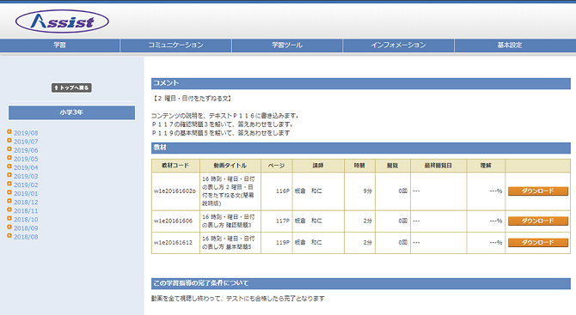Click the ページ column header
576x315 pixels.
coord(276,166)
